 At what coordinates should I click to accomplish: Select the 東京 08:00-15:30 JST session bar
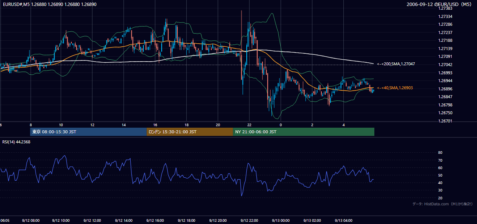point(88,132)
